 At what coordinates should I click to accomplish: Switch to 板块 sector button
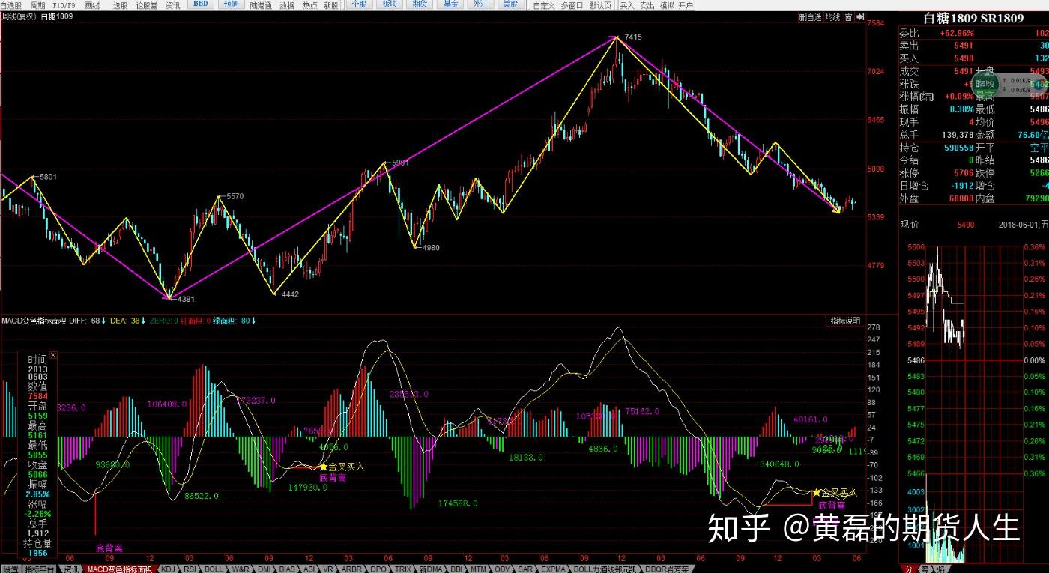390,4
